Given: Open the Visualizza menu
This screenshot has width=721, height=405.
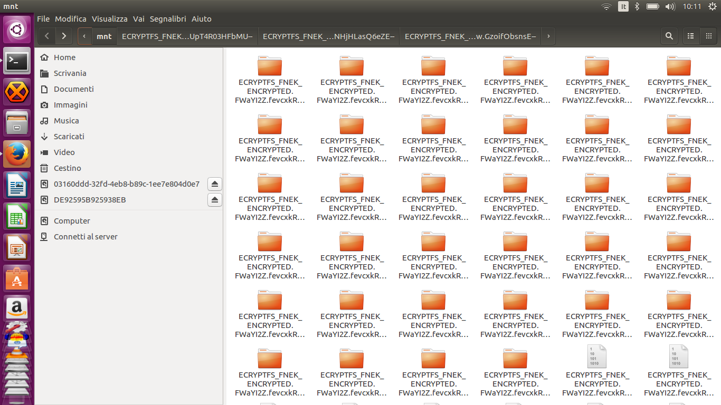Looking at the screenshot, I should (x=110, y=19).
